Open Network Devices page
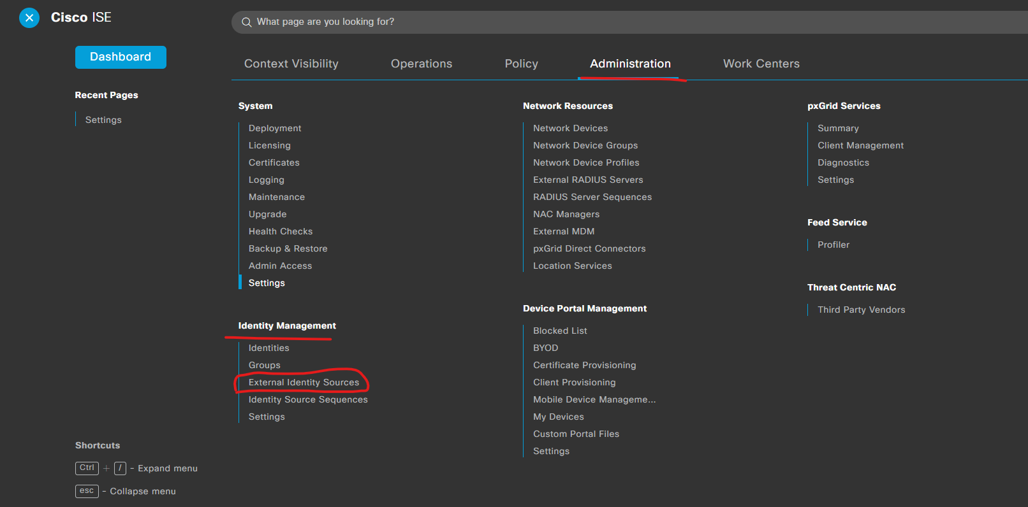The height and width of the screenshot is (507, 1028). click(x=571, y=128)
